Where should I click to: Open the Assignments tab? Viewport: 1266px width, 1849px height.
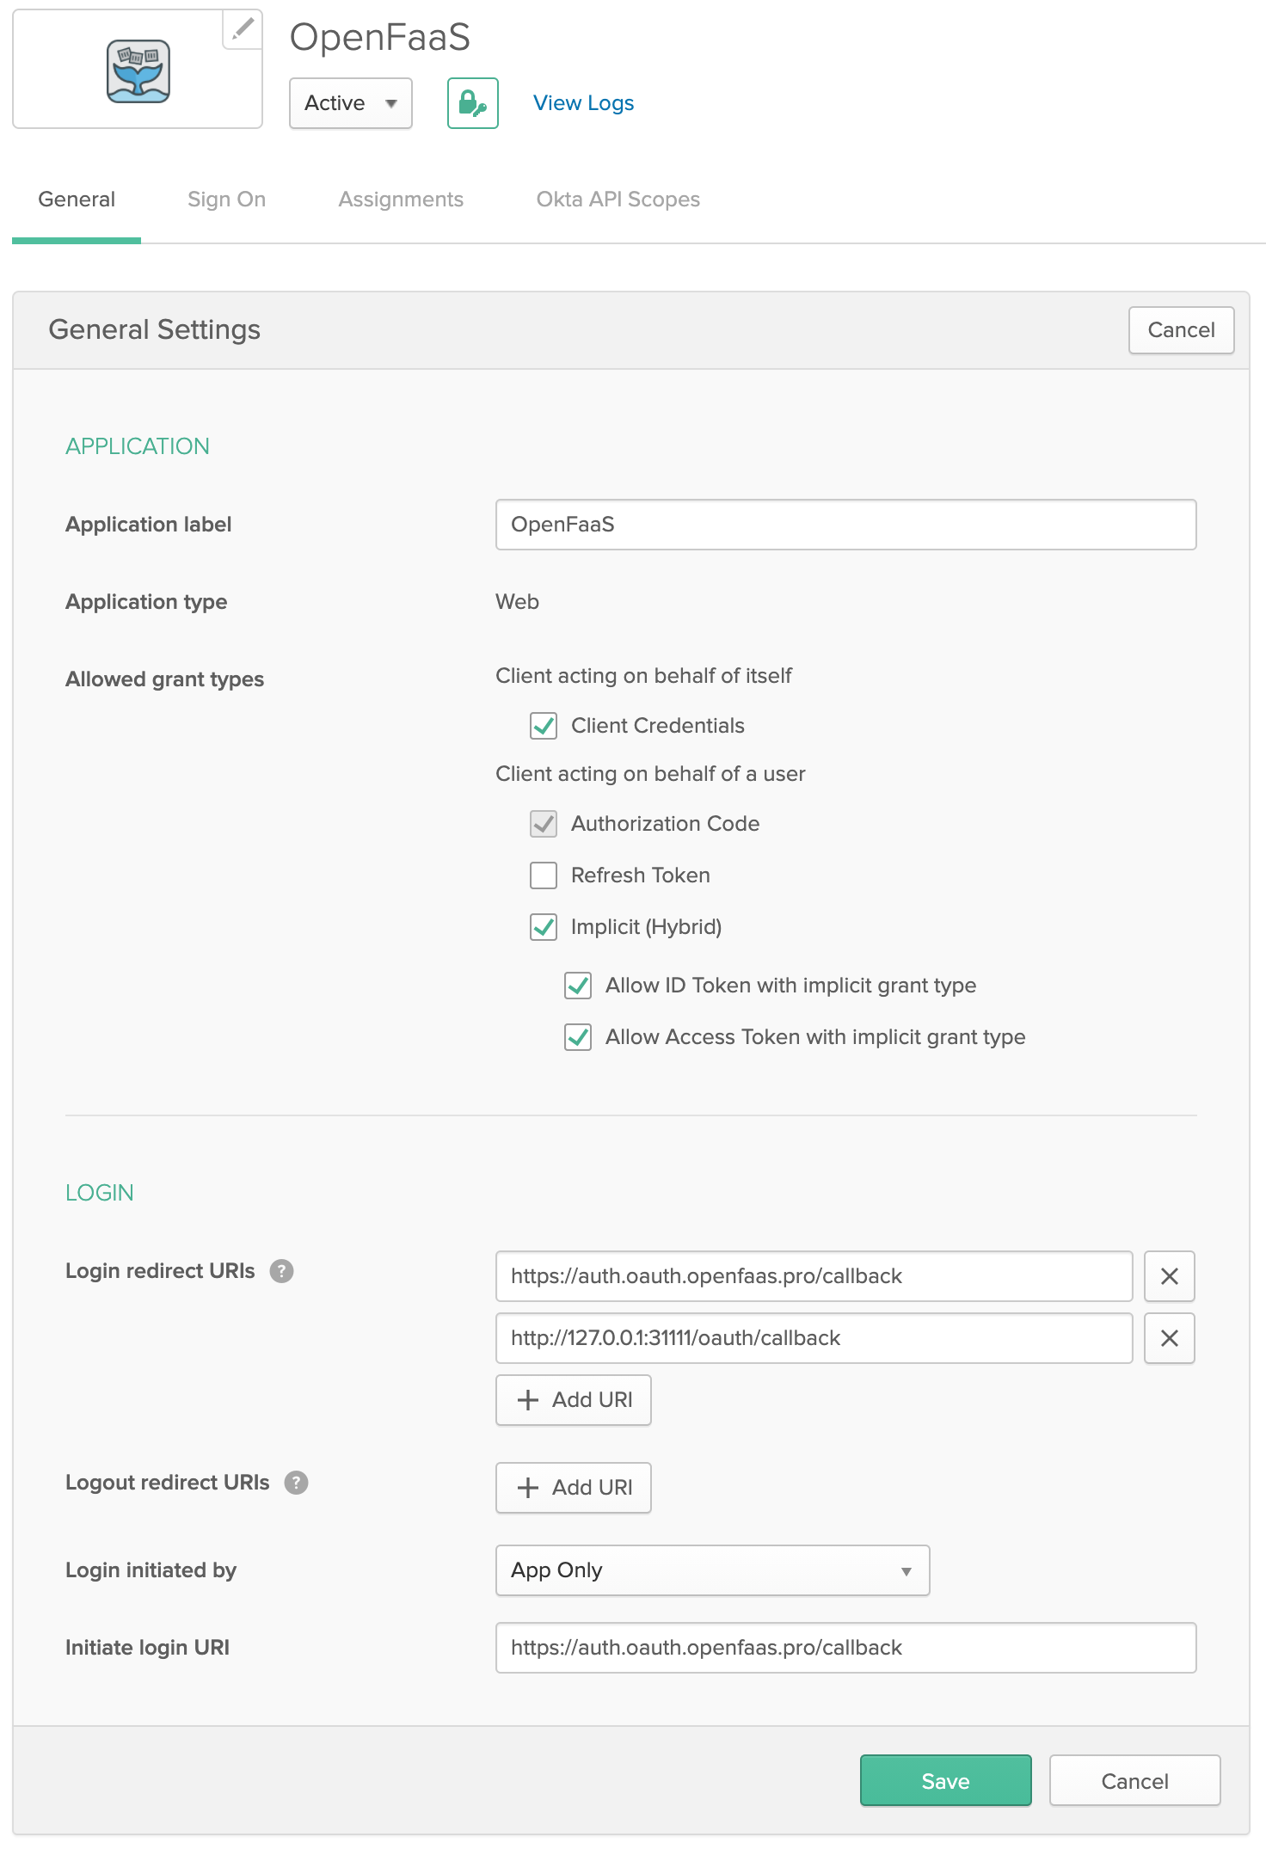(401, 200)
